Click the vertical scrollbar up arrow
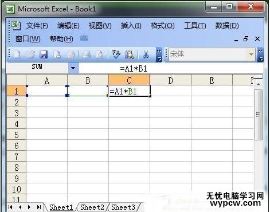The height and width of the screenshot is (212, 270). tap(259, 84)
